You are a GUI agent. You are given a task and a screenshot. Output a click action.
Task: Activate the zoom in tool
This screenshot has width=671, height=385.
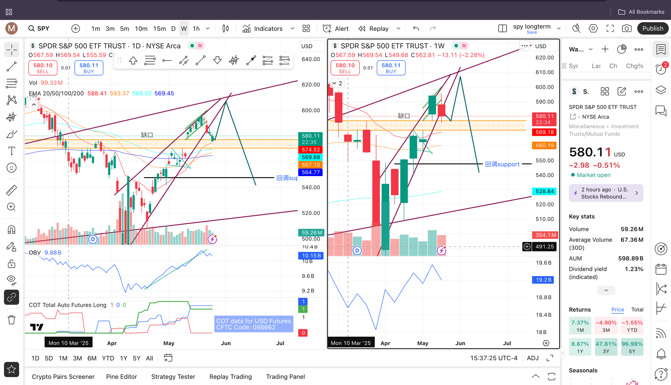(11, 207)
